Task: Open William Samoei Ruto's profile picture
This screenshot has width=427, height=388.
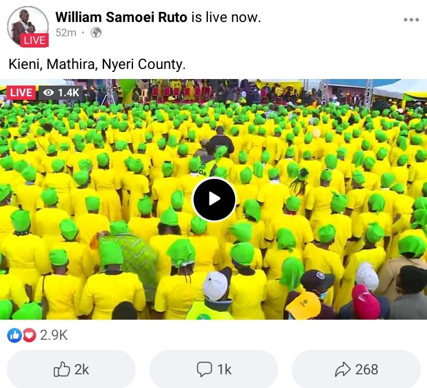Action: coord(28,26)
